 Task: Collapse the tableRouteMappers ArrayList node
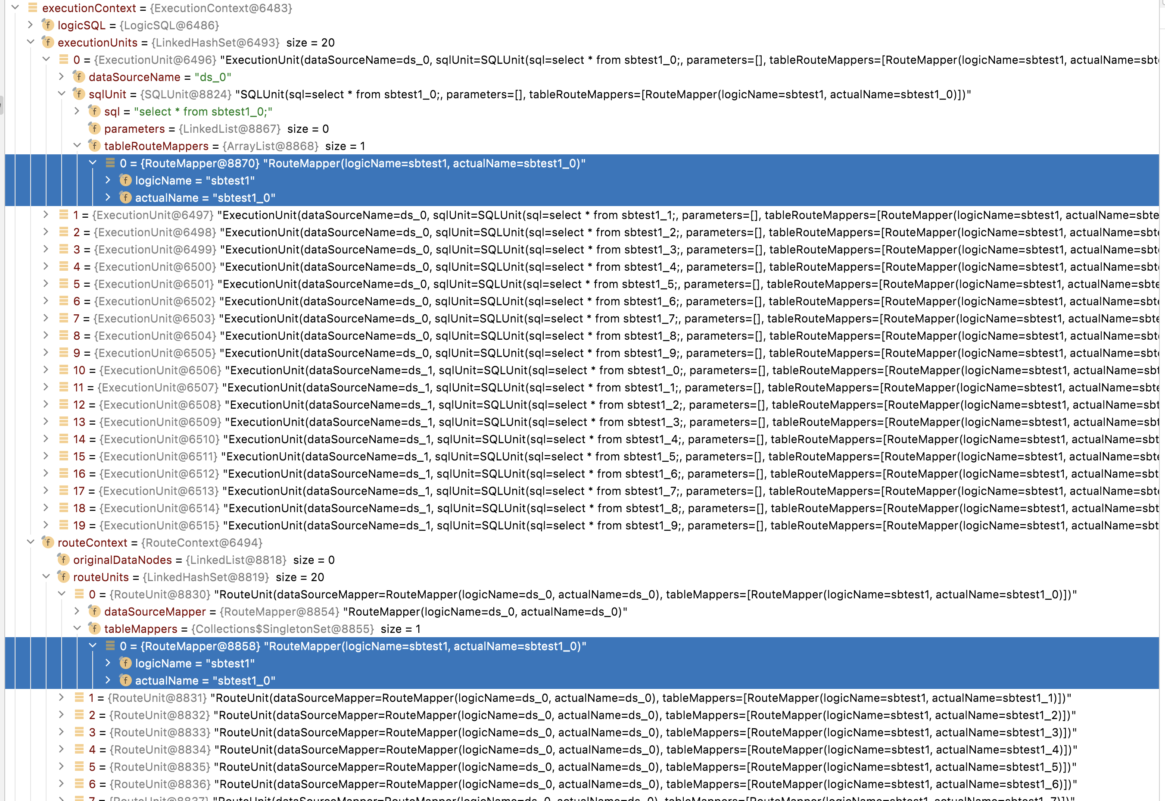click(x=77, y=146)
